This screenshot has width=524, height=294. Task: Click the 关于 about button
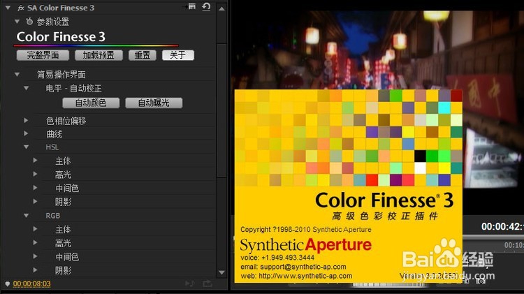(177, 55)
